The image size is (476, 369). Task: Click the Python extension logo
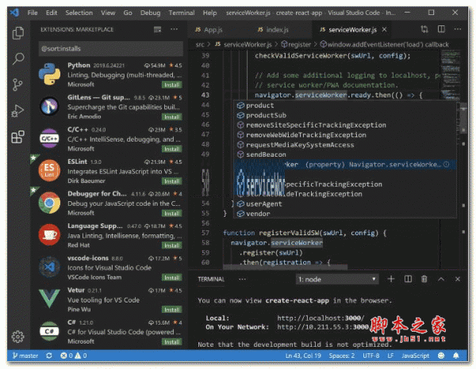click(x=49, y=74)
